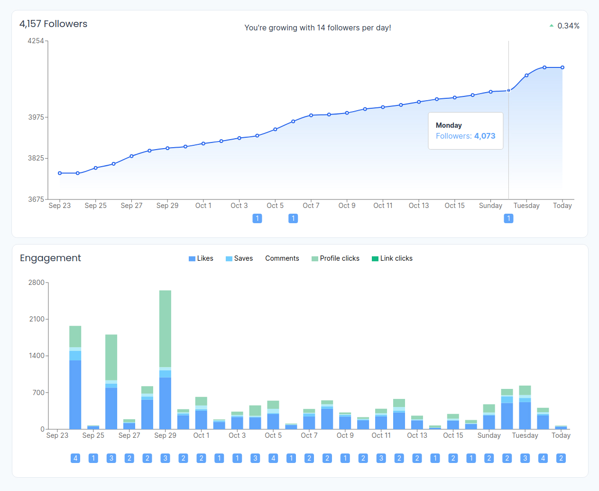Screen dimensions: 599x491
Task: Click the "1" post badge under Sunday on followers chart
Action: tap(508, 218)
